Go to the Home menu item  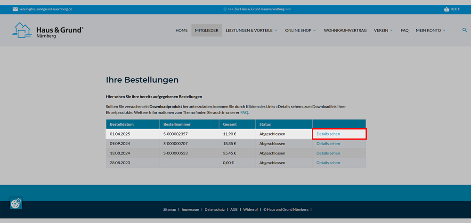(x=181, y=31)
